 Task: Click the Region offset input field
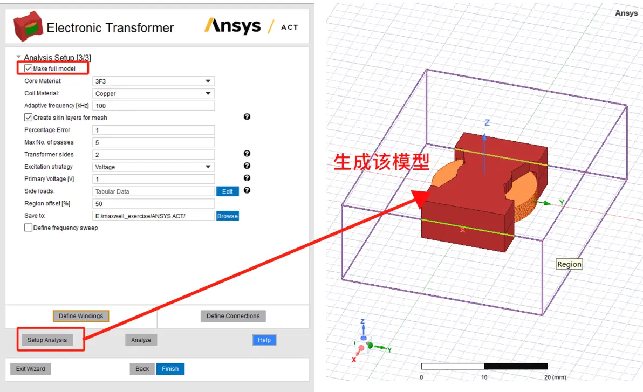[153, 204]
